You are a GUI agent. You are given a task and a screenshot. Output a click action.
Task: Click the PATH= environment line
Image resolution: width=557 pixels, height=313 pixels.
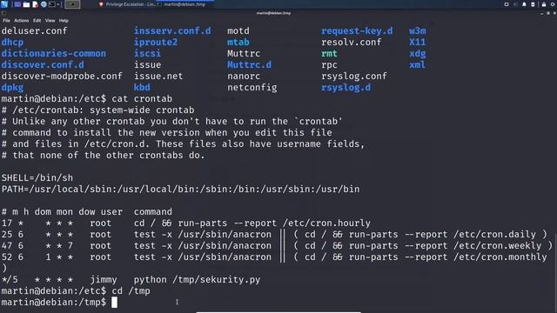pyautogui.click(x=180, y=190)
